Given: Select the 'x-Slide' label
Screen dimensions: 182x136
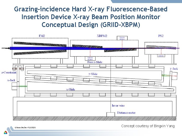Looking at the screenshot, I should 71,89.
